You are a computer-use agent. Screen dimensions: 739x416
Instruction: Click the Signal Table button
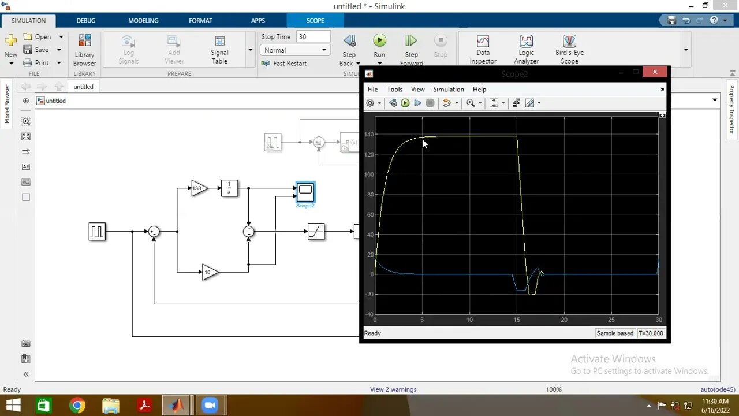point(219,50)
